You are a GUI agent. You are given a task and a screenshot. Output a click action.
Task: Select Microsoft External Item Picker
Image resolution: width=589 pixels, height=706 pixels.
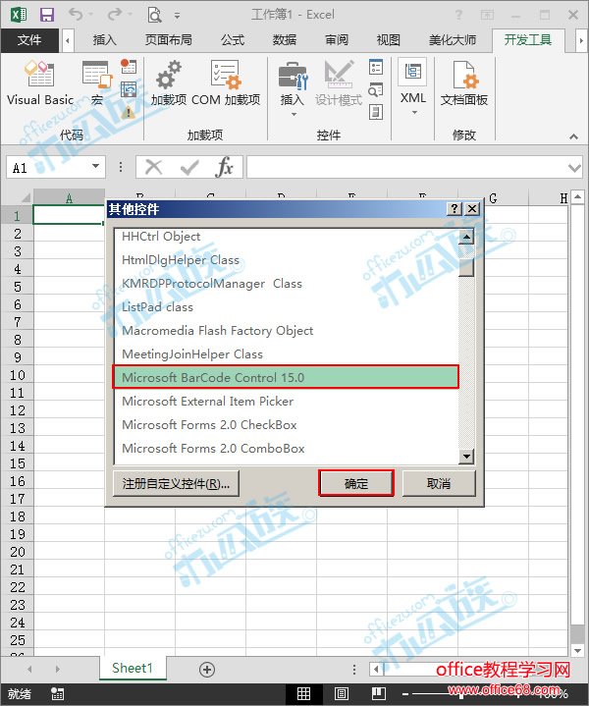286,402
